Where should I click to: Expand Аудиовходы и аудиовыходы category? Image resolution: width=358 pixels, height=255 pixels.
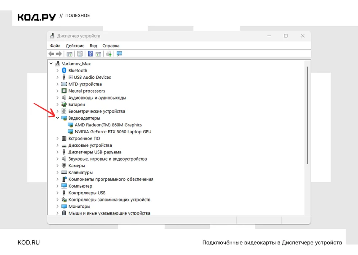[x=58, y=97]
